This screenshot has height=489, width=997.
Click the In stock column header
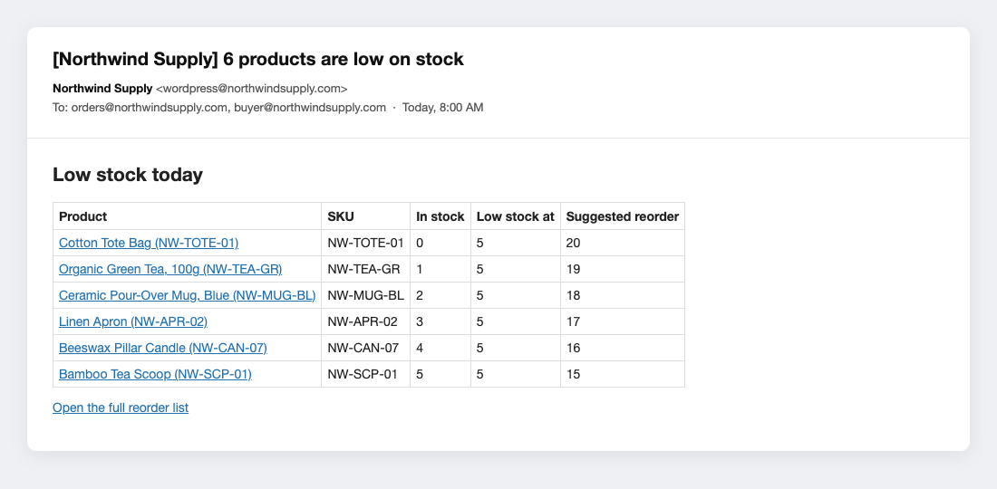tap(440, 216)
